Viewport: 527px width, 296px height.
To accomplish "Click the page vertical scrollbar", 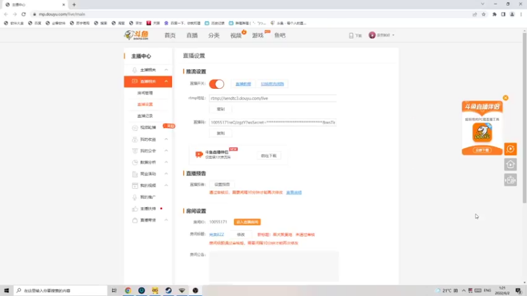I will 524,118.
